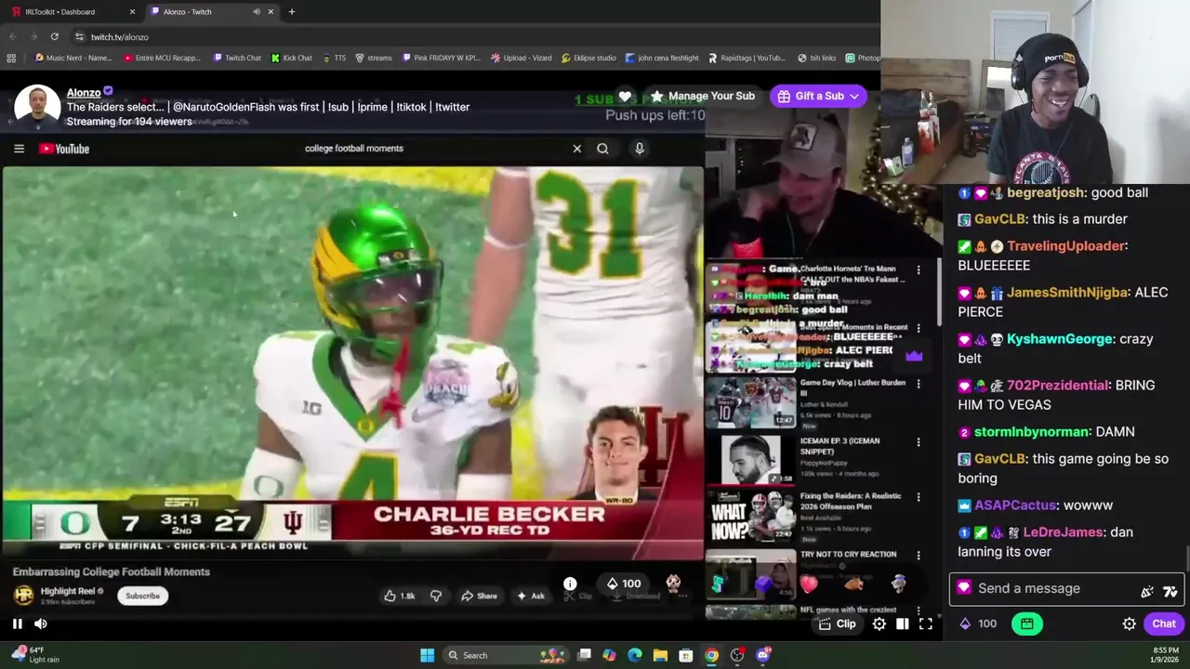This screenshot has width=1190, height=669.
Task: Open the YouTube hamburger menu in stream
Action: point(19,149)
